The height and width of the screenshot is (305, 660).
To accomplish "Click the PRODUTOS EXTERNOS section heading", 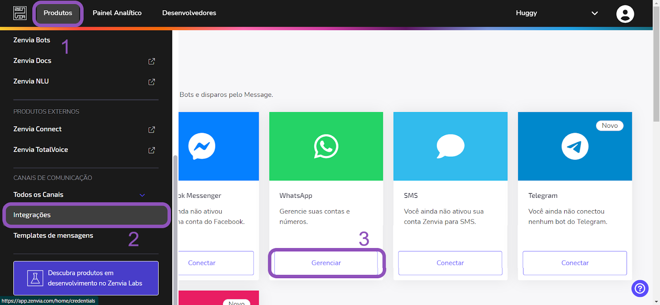I will (46, 112).
